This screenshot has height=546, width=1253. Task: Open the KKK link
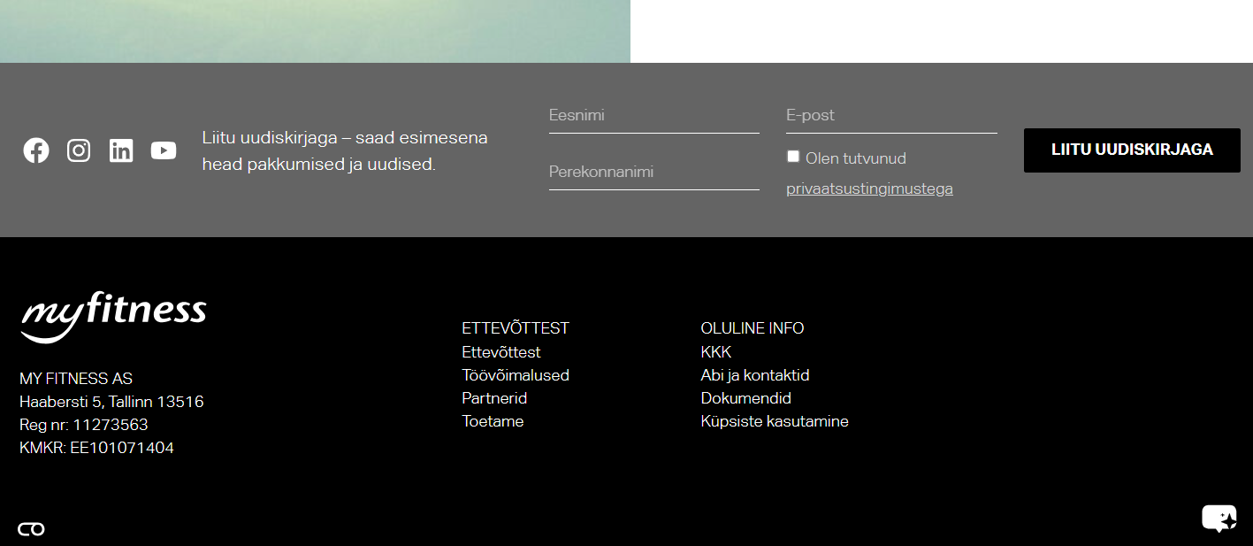click(716, 352)
